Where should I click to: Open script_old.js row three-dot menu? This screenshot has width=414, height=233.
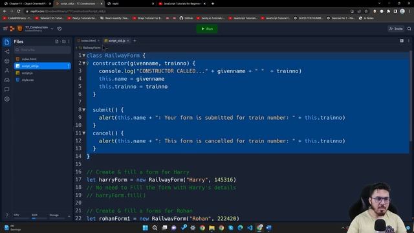[69, 66]
